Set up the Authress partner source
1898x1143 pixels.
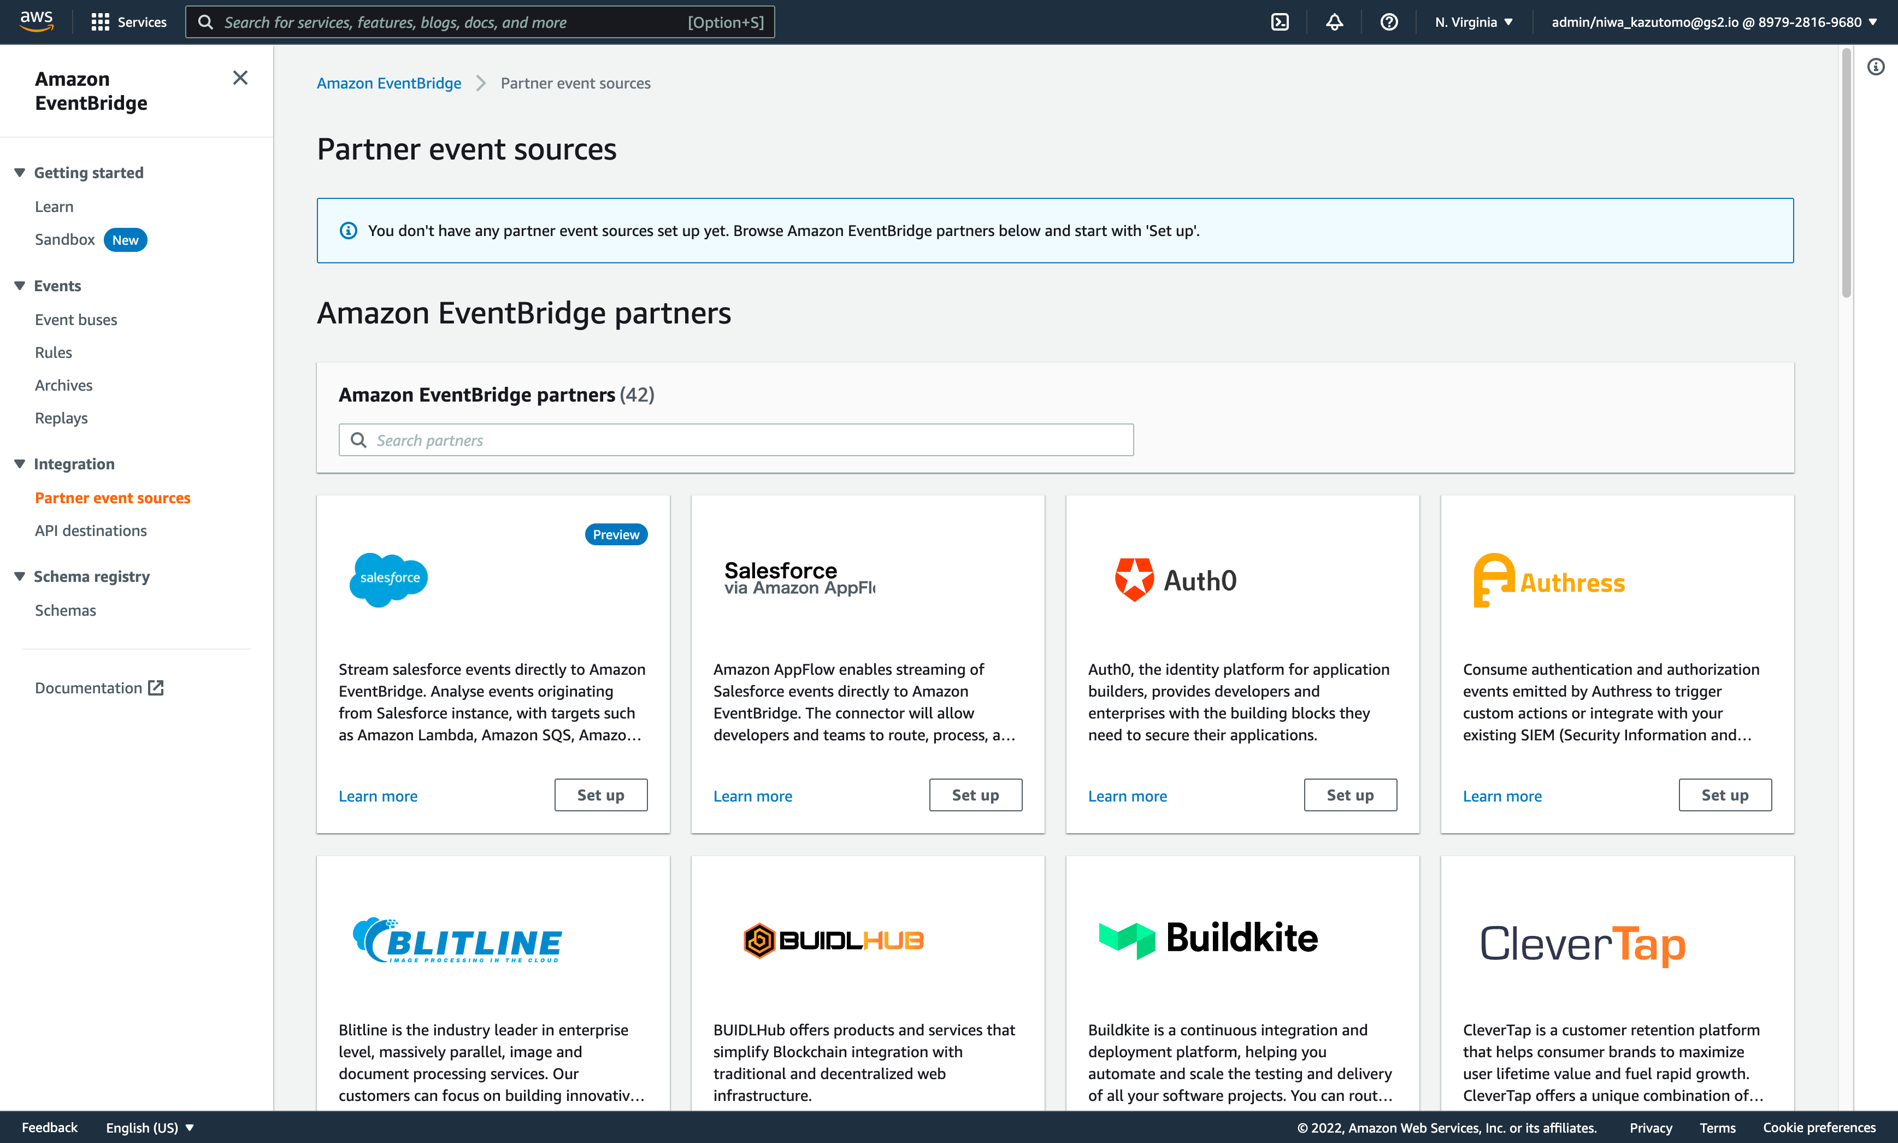(1725, 795)
